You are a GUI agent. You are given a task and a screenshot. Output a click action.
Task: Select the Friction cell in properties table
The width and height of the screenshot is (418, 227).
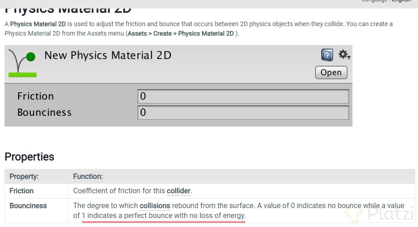[22, 191]
